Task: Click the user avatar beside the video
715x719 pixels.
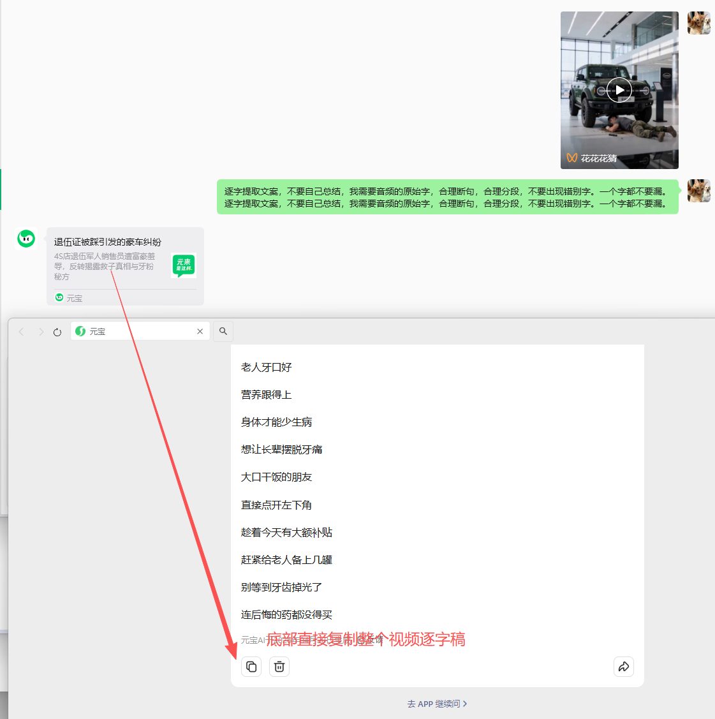Action: [x=698, y=23]
